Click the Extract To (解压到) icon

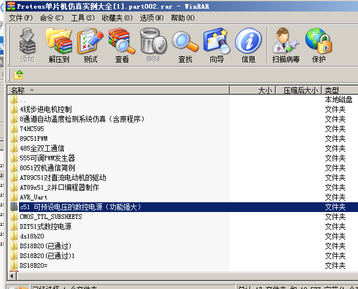tap(59, 45)
